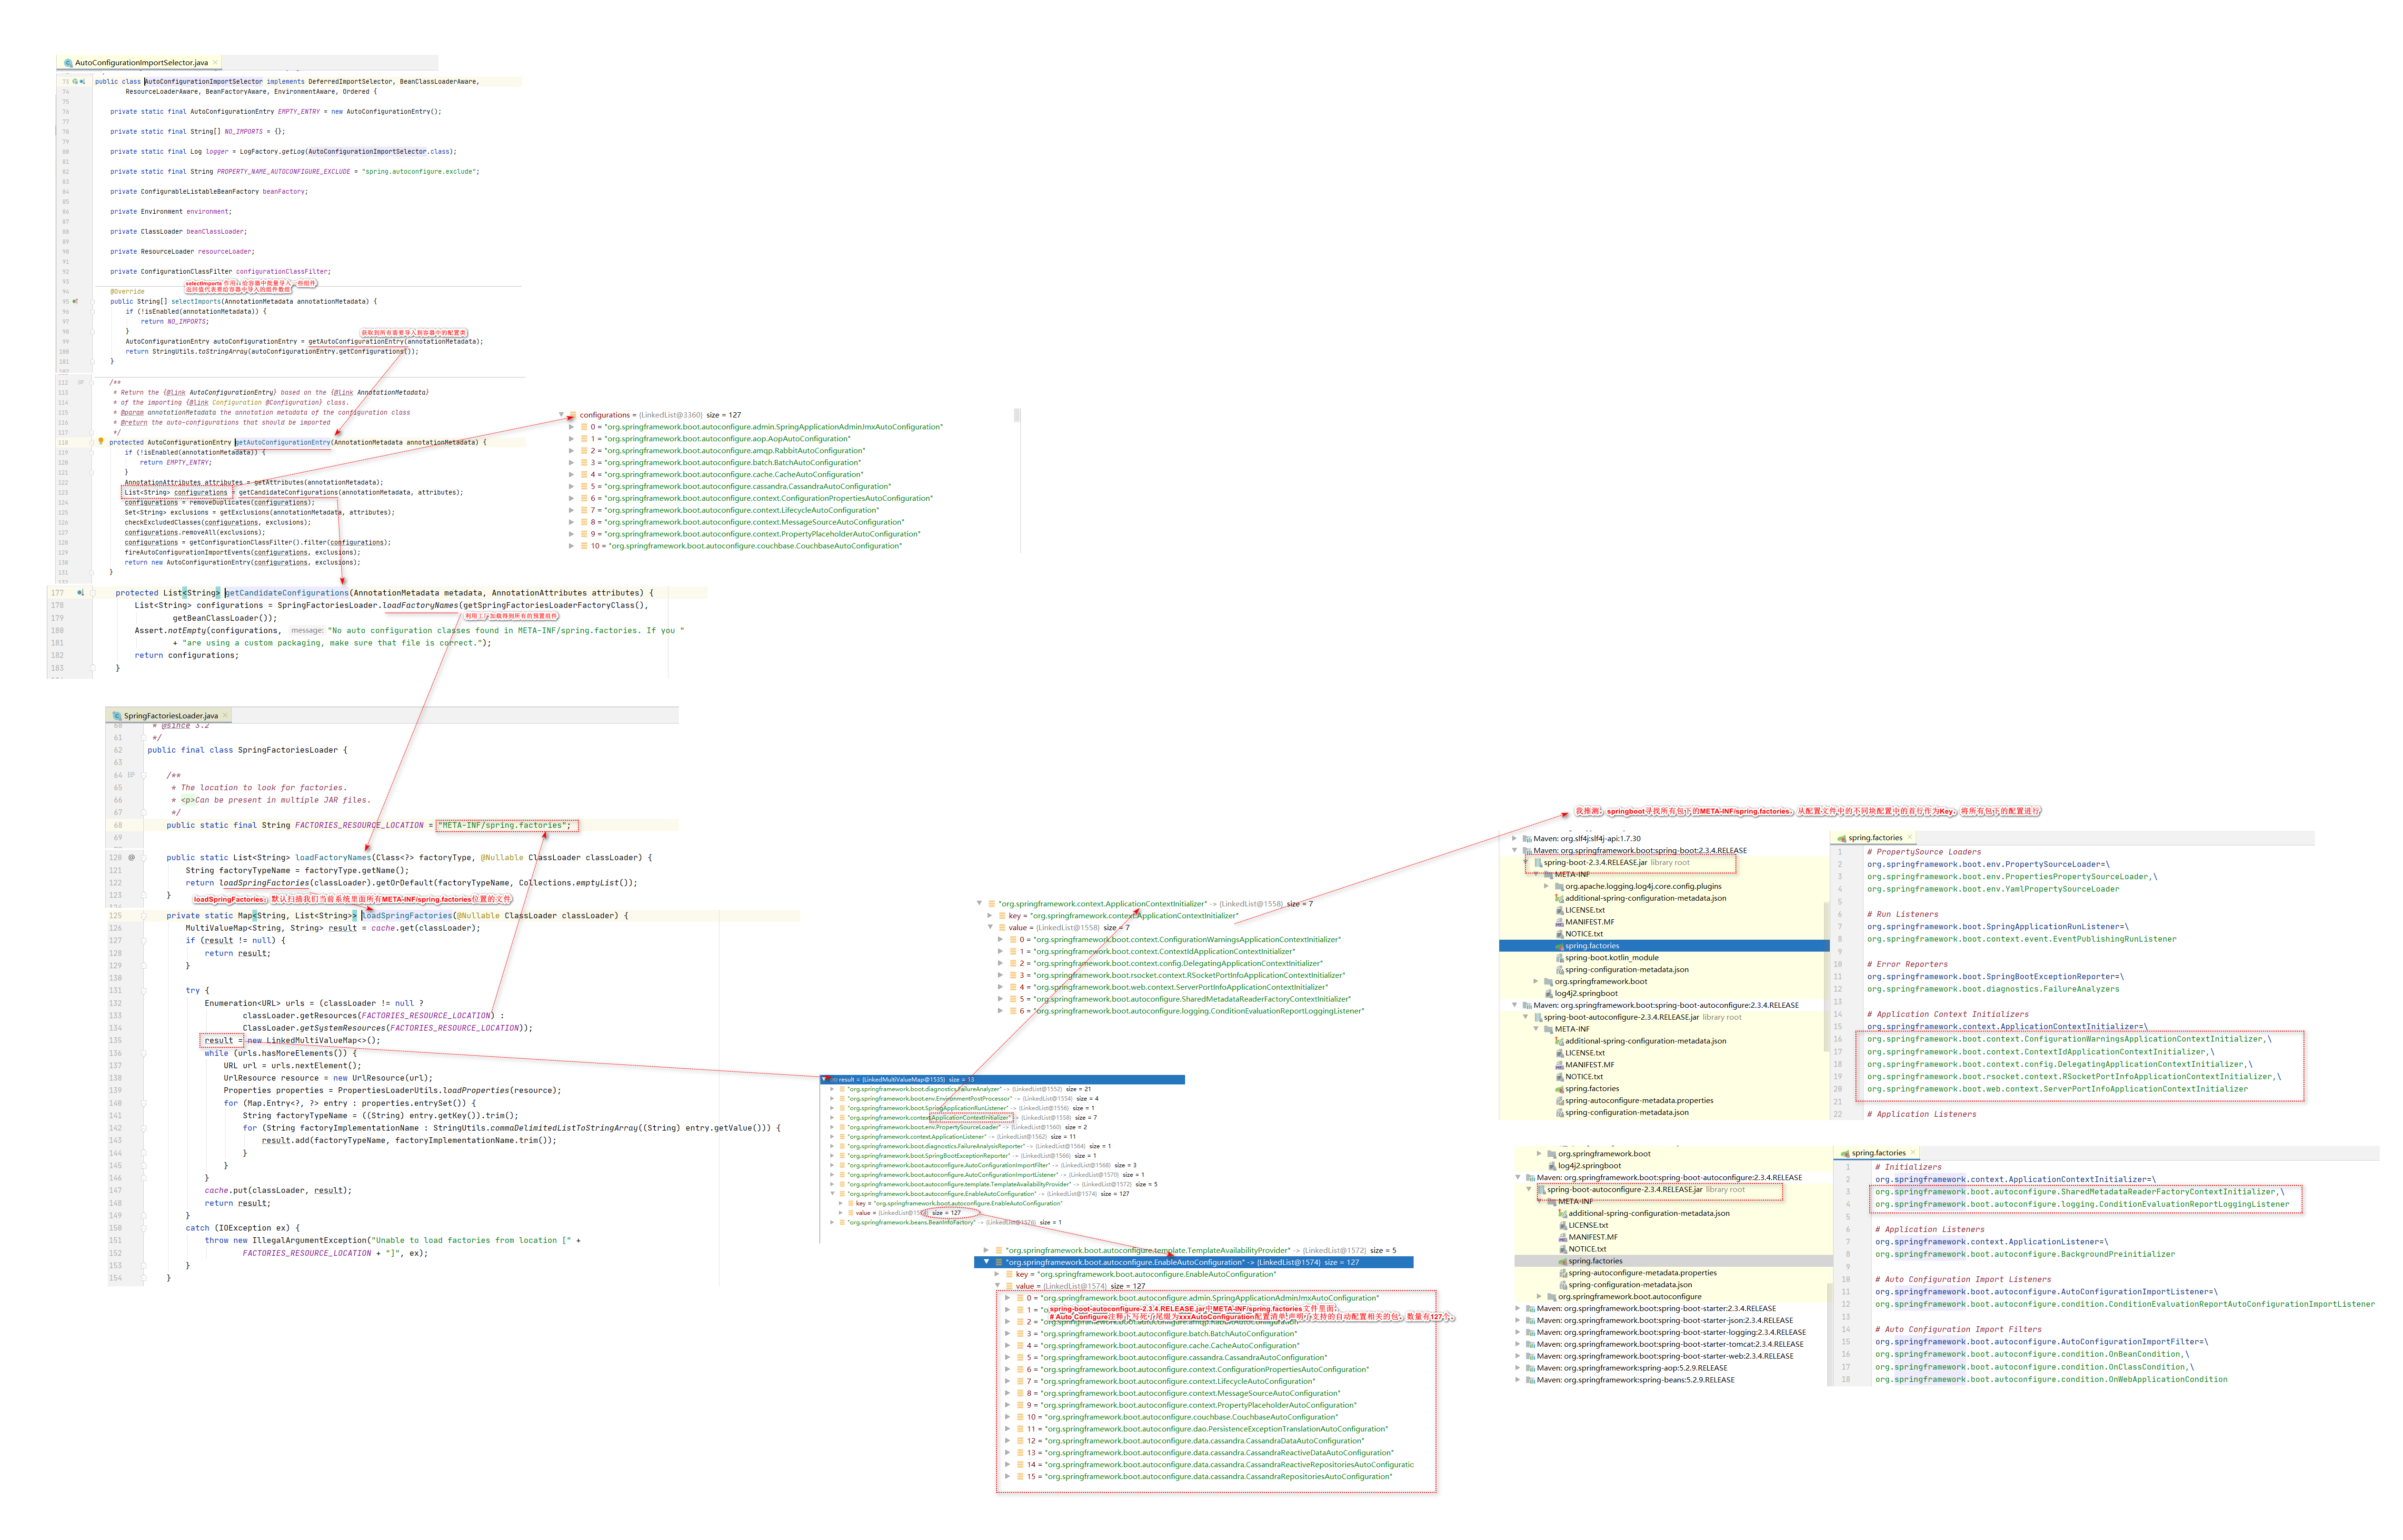Collapse the ApplicationContextInitializer LinkedList@1558 entry

coord(979,904)
